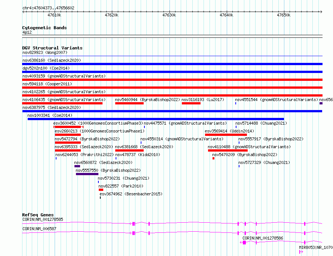Click nsv1003341 (Coe2014) label
This screenshot has width=333, height=256.
[x=50, y=115]
